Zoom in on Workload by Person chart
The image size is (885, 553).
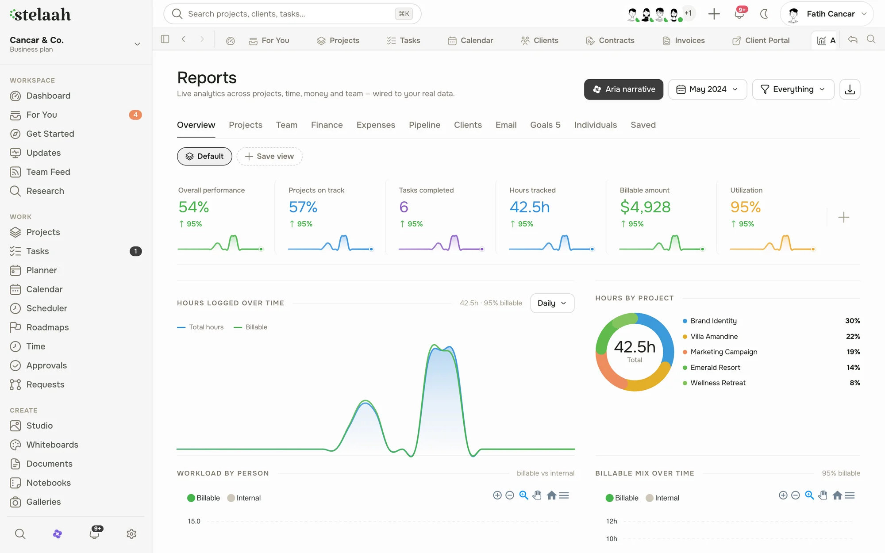click(x=497, y=495)
